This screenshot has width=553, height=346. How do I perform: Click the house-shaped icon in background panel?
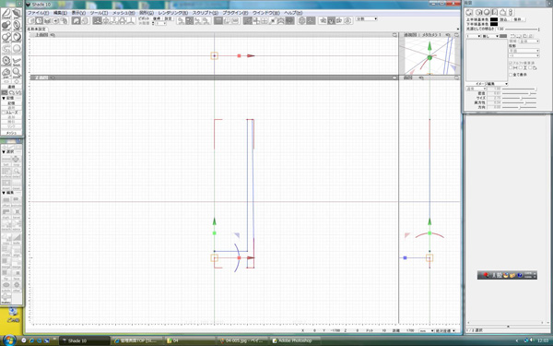[503, 12]
